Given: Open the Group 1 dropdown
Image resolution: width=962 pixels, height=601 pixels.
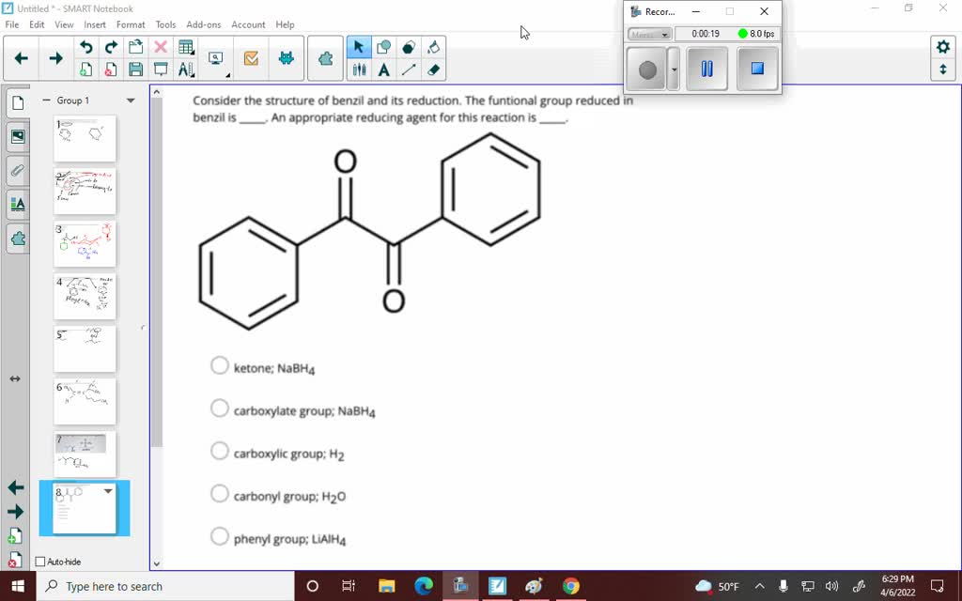Looking at the screenshot, I should [129, 99].
